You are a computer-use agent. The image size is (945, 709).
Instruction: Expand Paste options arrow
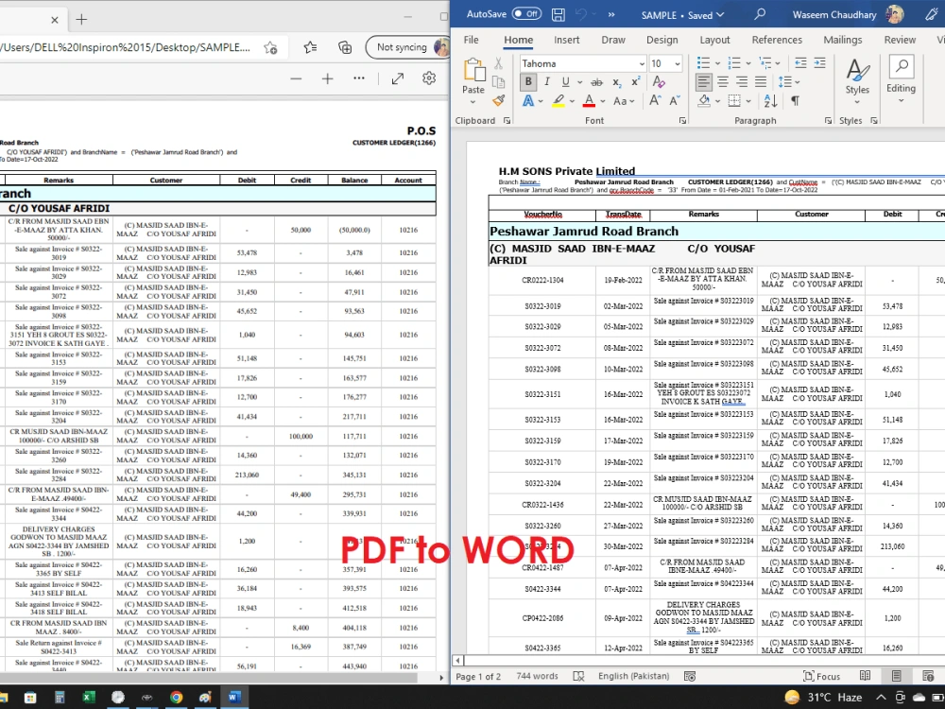pyautogui.click(x=473, y=102)
